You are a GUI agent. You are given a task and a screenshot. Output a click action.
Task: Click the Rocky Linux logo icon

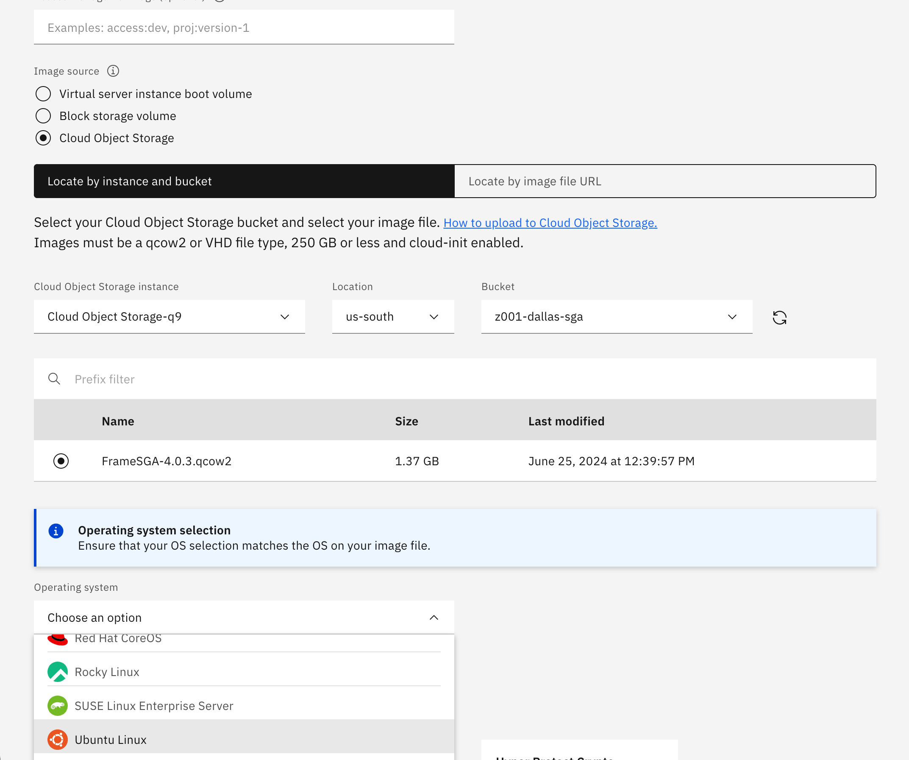[x=58, y=672]
